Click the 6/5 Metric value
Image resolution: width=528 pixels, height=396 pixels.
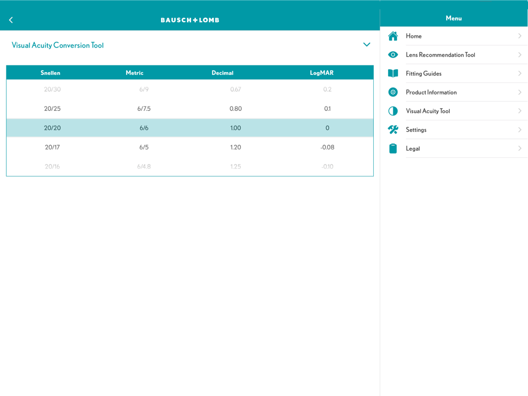(144, 147)
